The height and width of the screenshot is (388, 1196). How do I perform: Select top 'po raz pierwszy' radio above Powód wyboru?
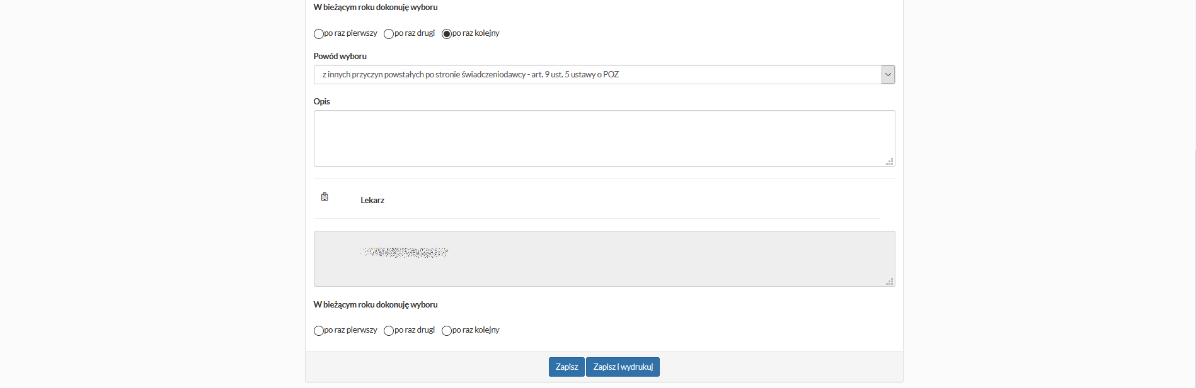click(319, 34)
